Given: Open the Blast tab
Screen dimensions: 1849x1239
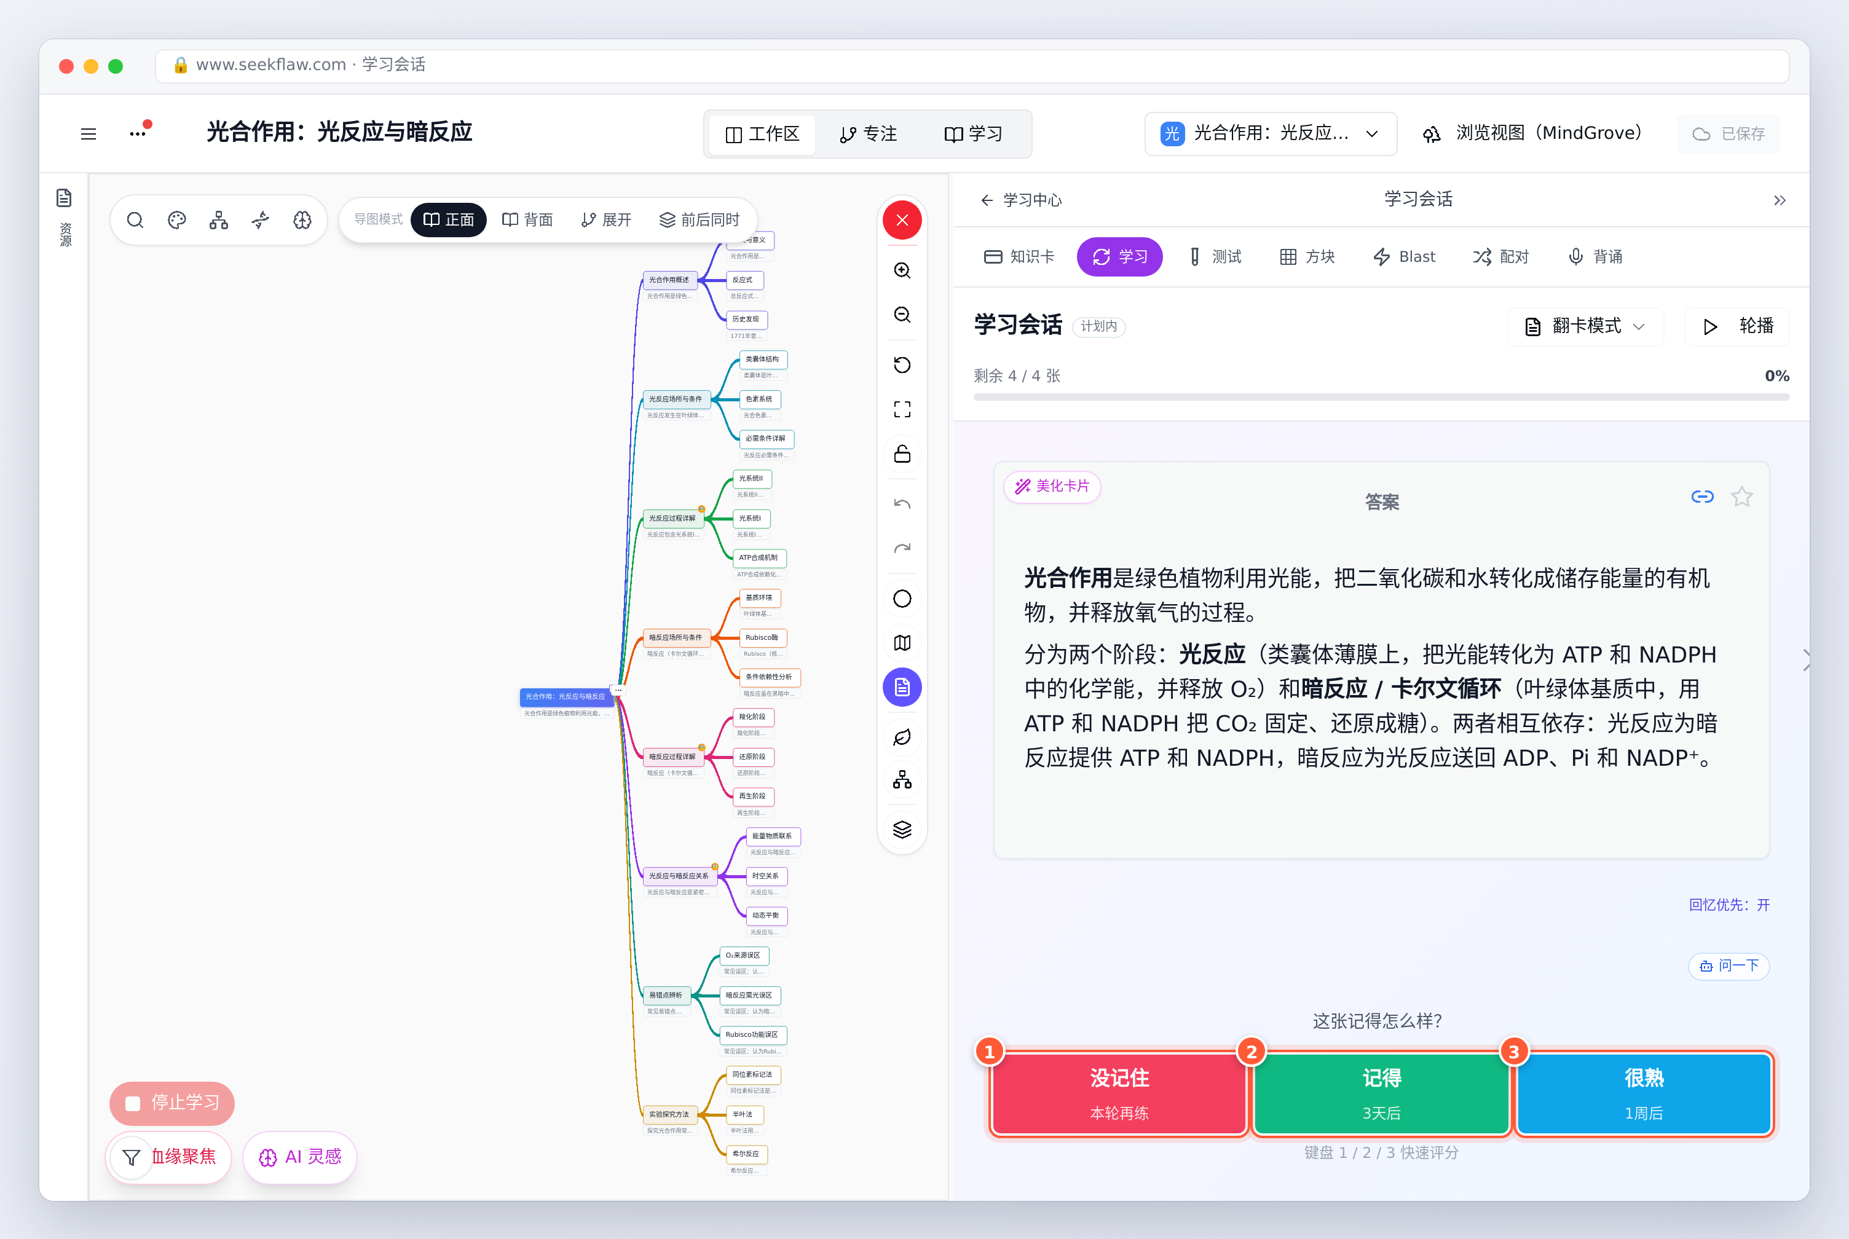Looking at the screenshot, I should click(x=1404, y=257).
